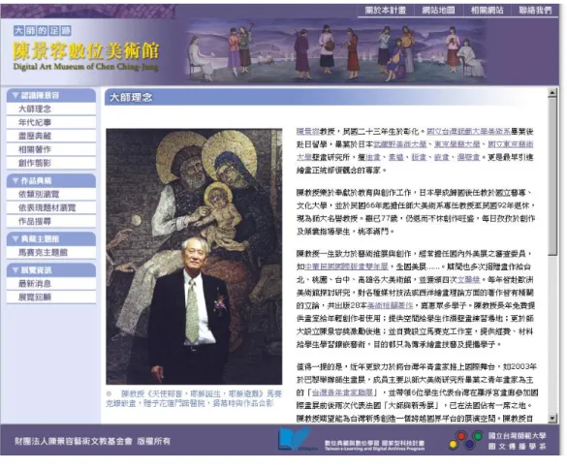The height and width of the screenshot is (470, 567).
Task: Click the 國立台灣師範大學 圖文傳播學系 footer text
Action: tap(518, 441)
